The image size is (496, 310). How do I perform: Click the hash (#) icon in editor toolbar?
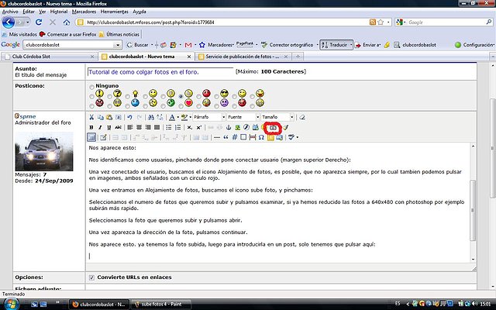[x=234, y=137]
